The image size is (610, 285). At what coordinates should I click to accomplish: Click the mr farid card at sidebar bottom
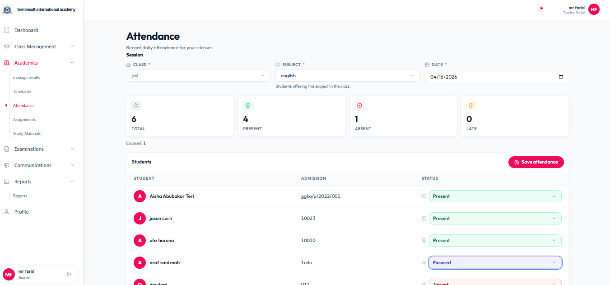(x=40, y=274)
